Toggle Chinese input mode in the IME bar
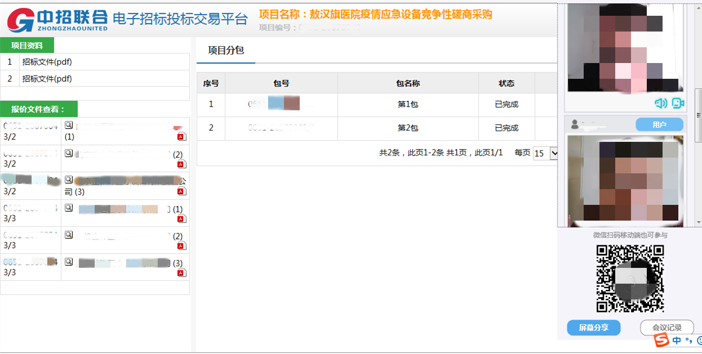Image resolution: width=702 pixels, height=354 pixels. [677, 340]
